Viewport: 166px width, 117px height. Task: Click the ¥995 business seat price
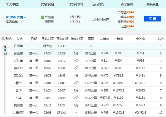pos(140,61)
